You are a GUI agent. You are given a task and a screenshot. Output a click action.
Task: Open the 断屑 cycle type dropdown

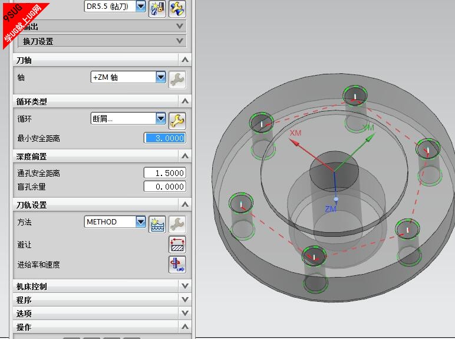(161, 118)
